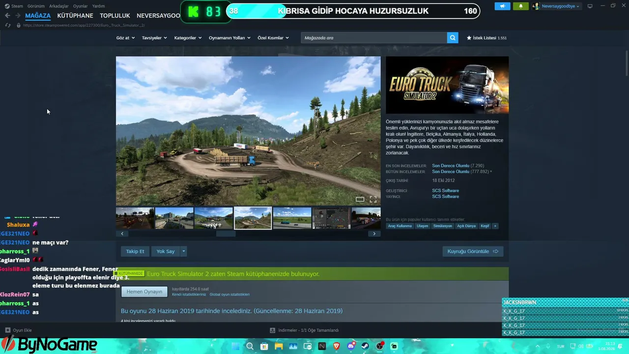Open Windows taskbar search
This screenshot has width=629, height=354.
pyautogui.click(x=250, y=346)
